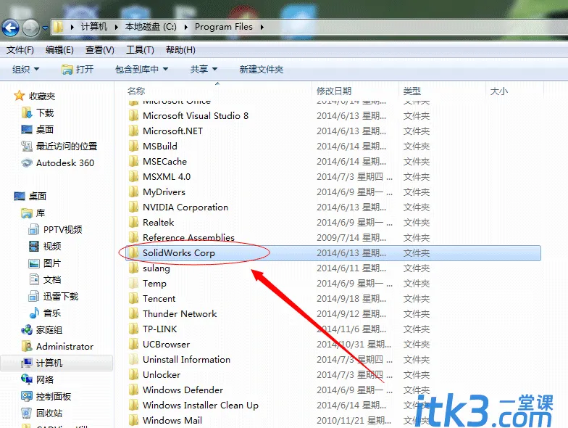Viewport: 568px width, 428px height.
Task: Select the Windows Defender folder
Action: click(x=183, y=390)
